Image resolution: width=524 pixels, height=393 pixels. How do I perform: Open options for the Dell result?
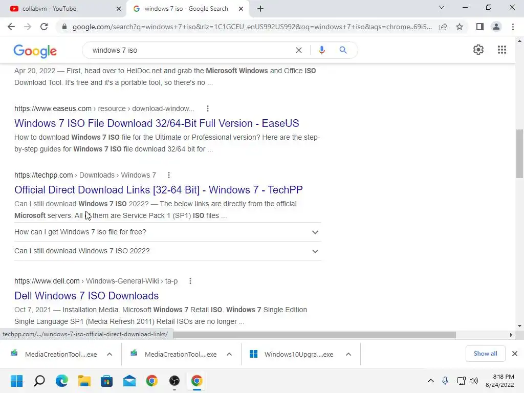point(190,281)
